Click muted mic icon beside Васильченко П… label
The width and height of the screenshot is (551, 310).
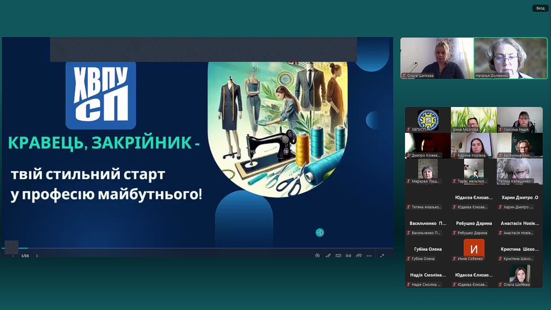(x=409, y=233)
